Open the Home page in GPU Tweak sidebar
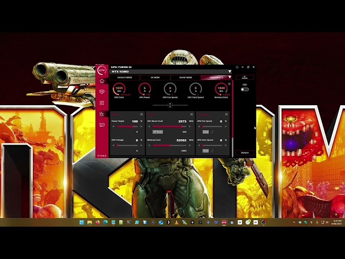This screenshot has height=259, width=345. pyautogui.click(x=102, y=81)
